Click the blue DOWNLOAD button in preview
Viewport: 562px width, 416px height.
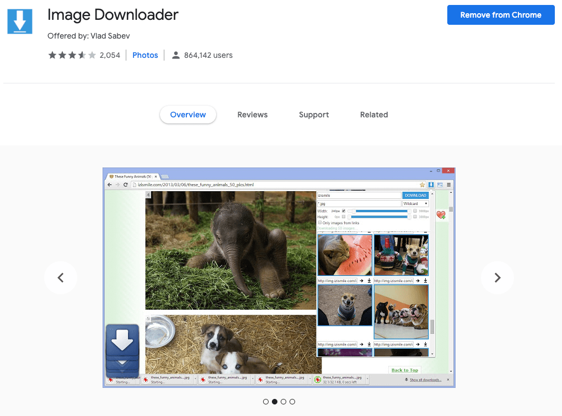415,195
